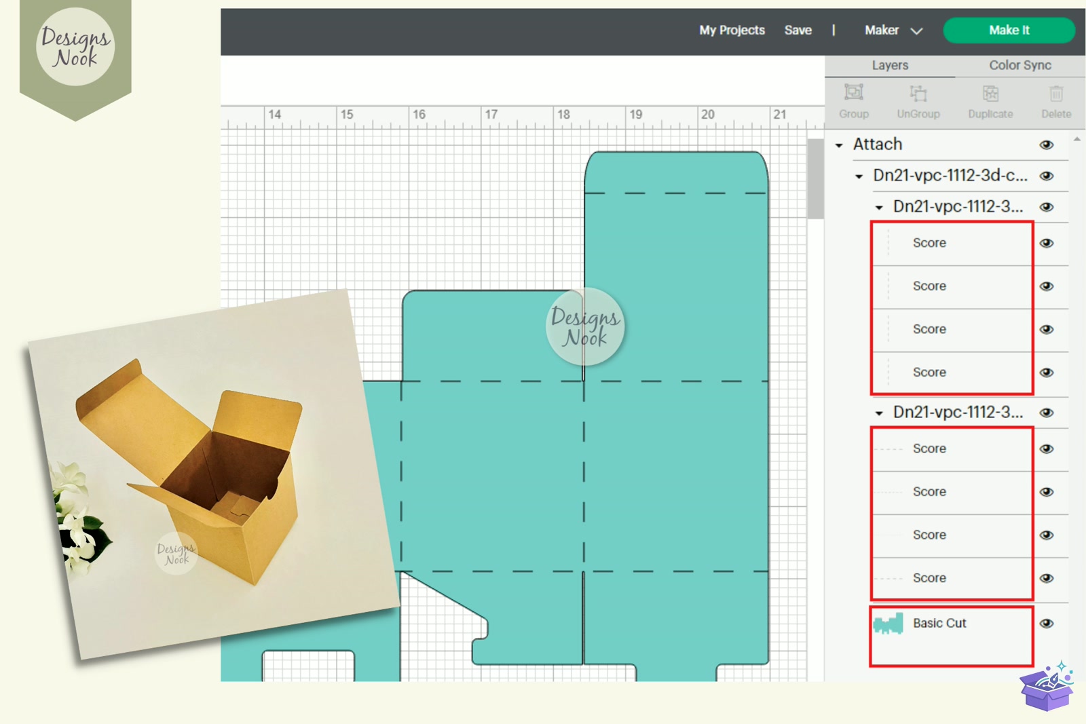Click the Delete trash icon
Image resolution: width=1086 pixels, height=724 pixels.
[x=1056, y=93]
